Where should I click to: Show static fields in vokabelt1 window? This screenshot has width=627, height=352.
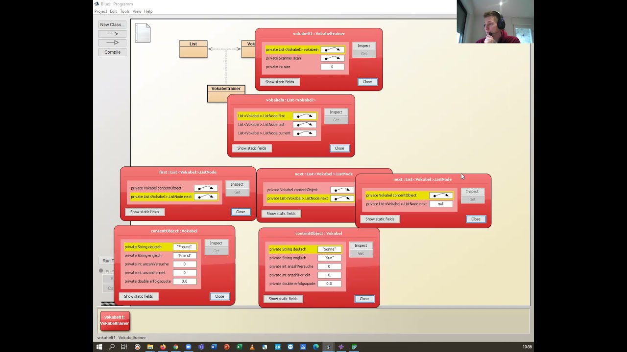click(x=280, y=82)
